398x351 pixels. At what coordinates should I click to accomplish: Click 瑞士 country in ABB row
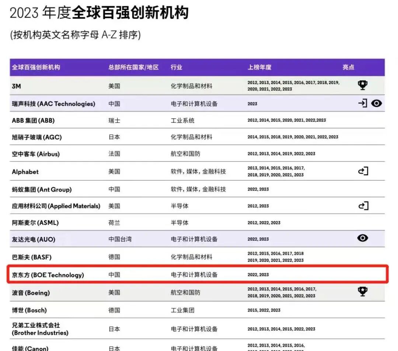coord(114,120)
